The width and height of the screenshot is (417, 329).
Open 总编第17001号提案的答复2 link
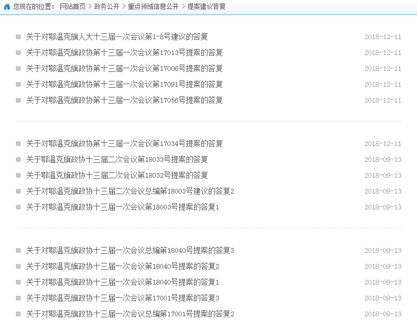(130, 314)
